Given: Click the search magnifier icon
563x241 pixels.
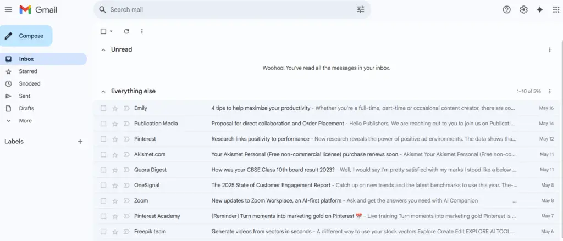Looking at the screenshot, I should [102, 10].
